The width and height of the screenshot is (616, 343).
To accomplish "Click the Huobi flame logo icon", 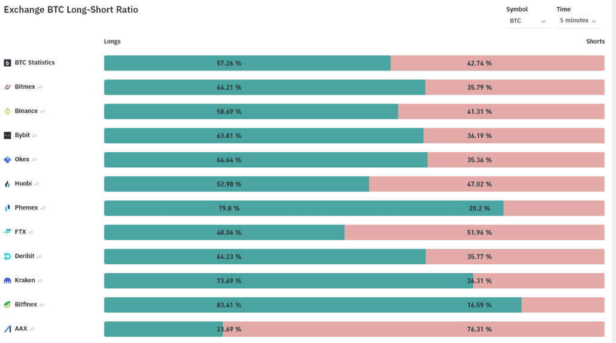I will pos(7,184).
